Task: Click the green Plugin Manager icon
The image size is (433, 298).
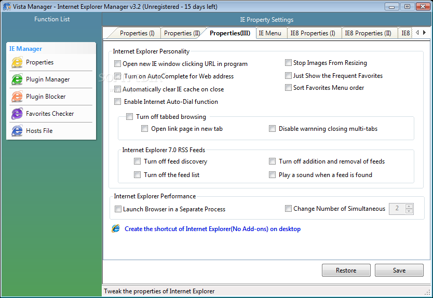Action: coord(17,79)
